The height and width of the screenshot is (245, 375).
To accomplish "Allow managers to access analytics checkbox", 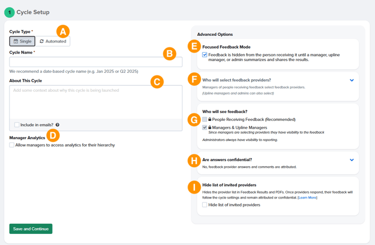I will click(x=12, y=145).
